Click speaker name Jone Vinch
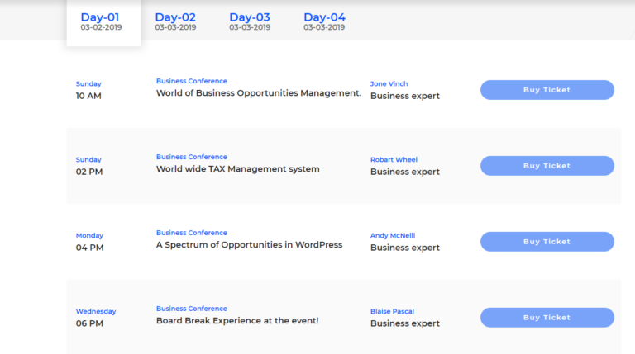Image resolution: width=635 pixels, height=354 pixels. (x=389, y=84)
